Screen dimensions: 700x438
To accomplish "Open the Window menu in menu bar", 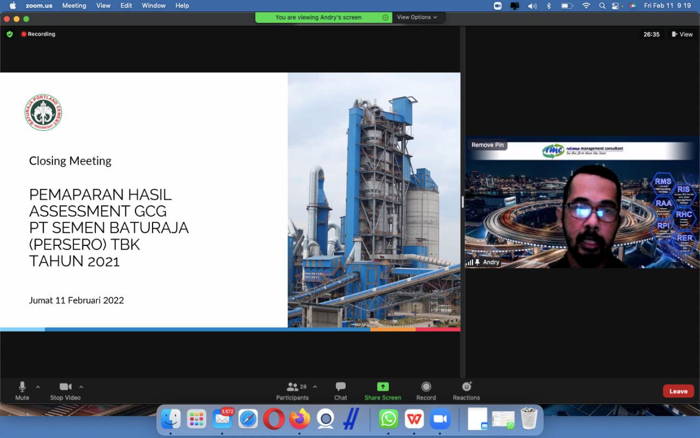I will tap(154, 5).
